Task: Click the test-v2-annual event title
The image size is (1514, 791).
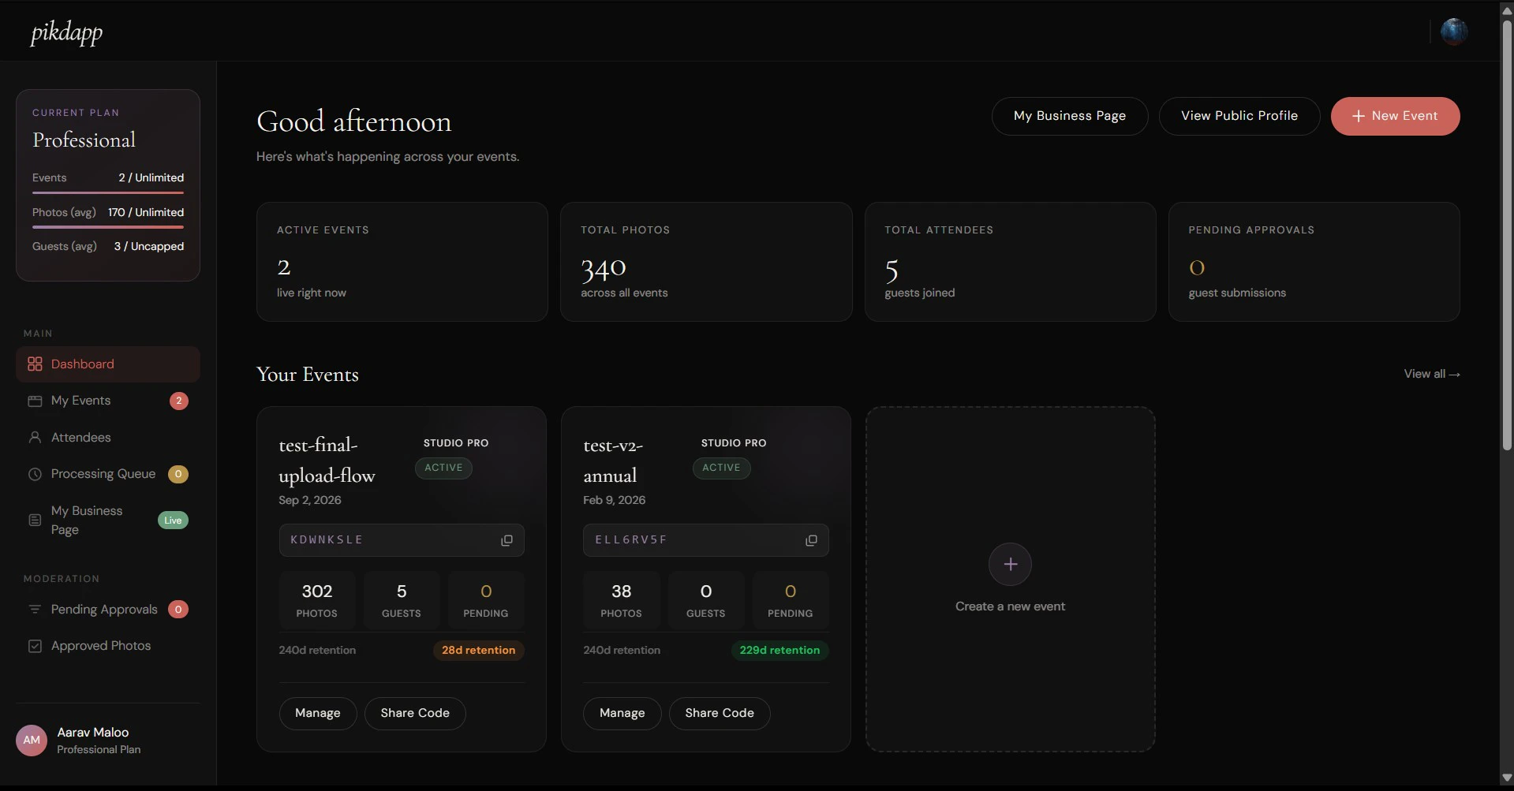Action: [613, 460]
